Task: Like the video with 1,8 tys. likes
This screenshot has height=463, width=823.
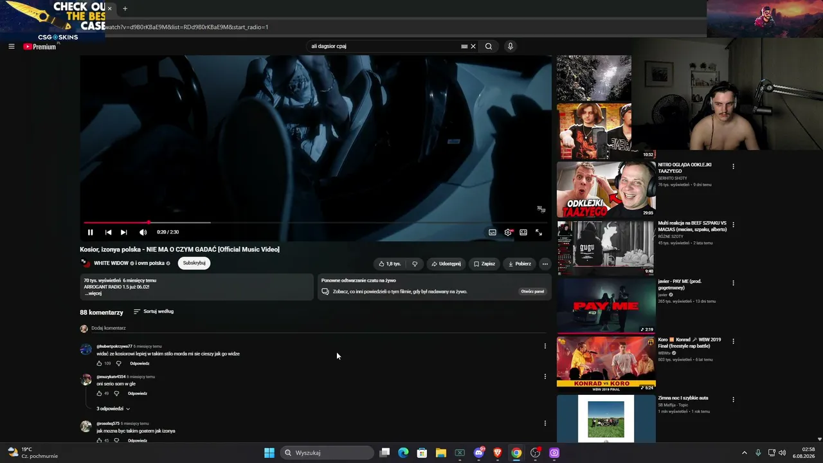Action: [390, 264]
